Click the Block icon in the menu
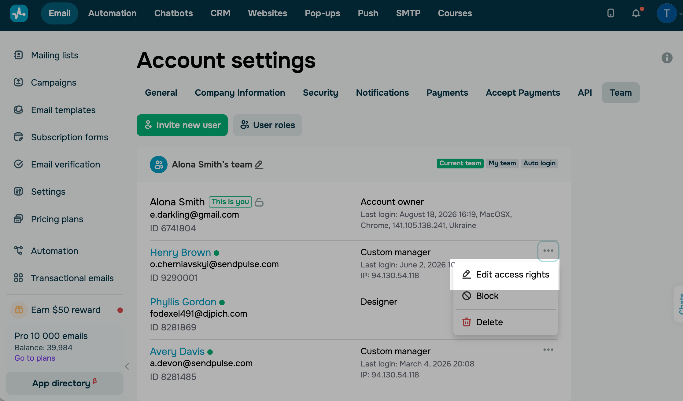This screenshot has width=683, height=401. (467, 296)
